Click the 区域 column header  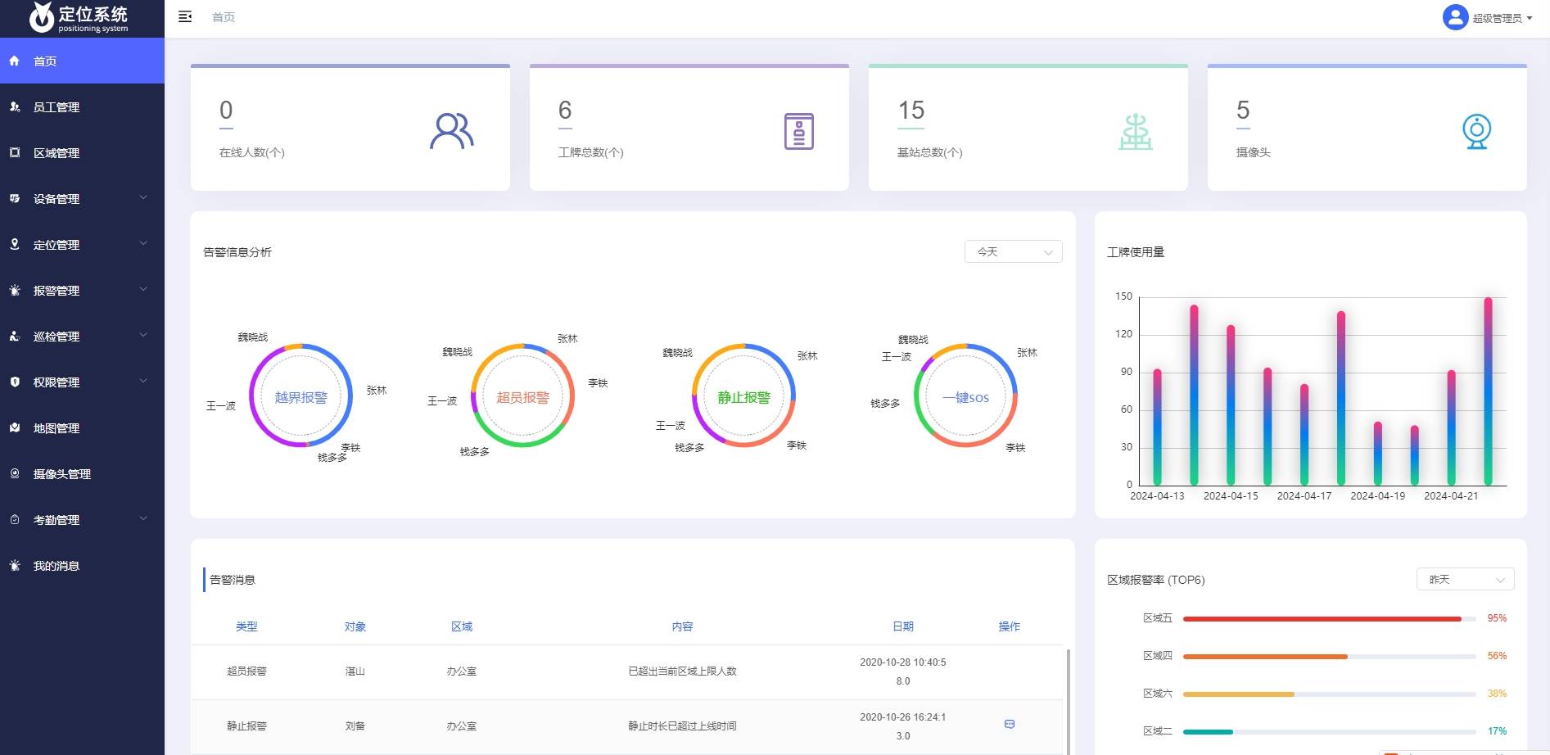[462, 626]
